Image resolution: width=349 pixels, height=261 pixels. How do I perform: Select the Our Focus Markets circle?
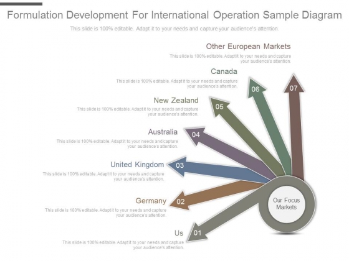coord(287,204)
